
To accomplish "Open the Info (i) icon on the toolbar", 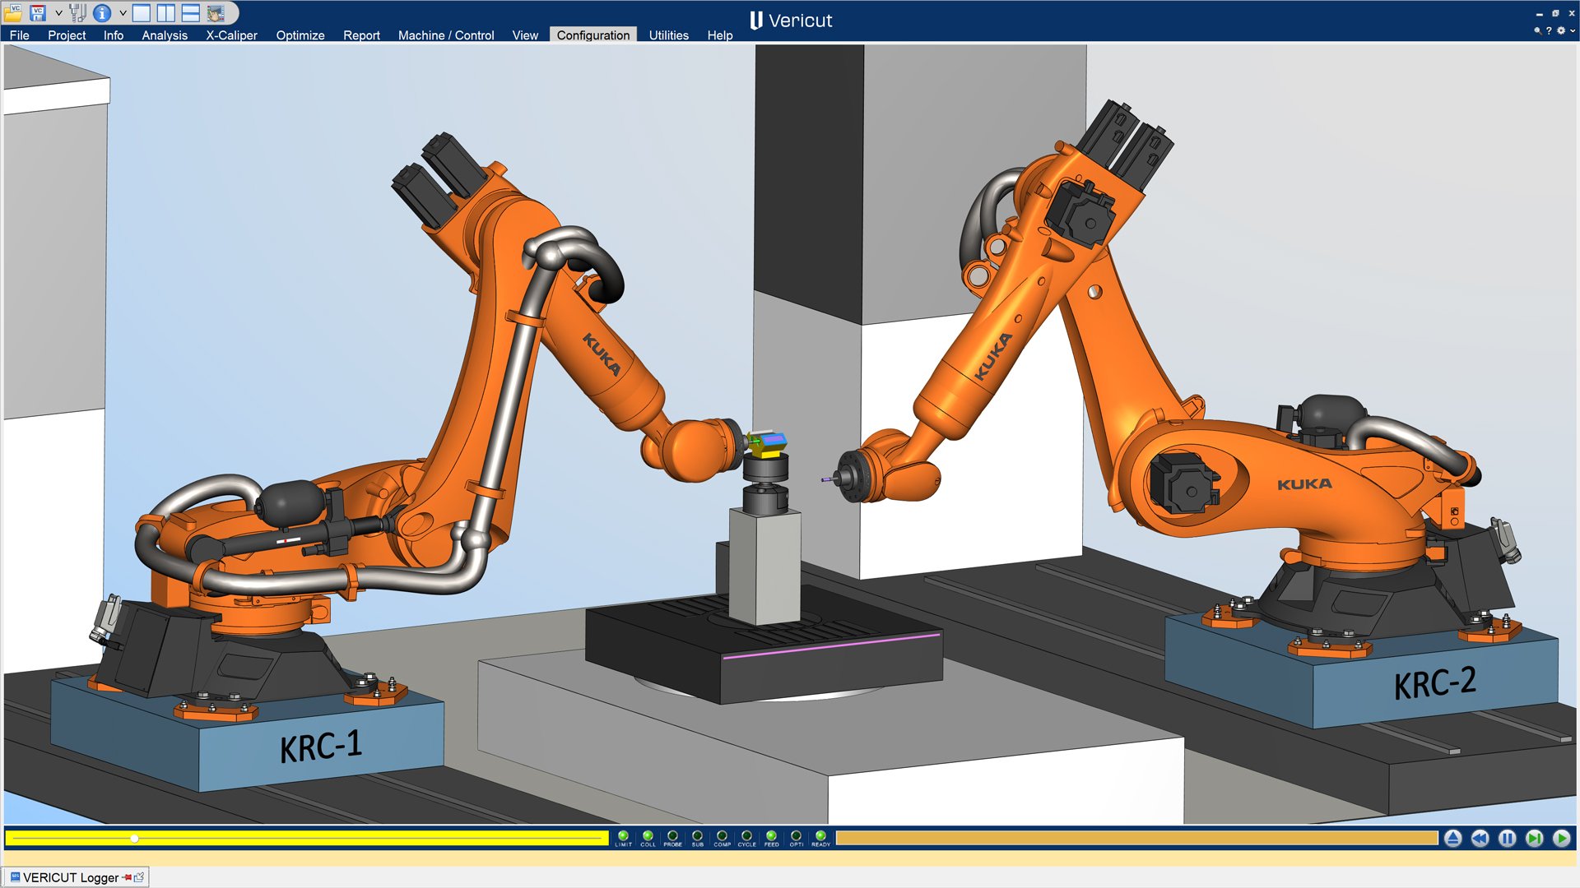I will click(x=100, y=12).
